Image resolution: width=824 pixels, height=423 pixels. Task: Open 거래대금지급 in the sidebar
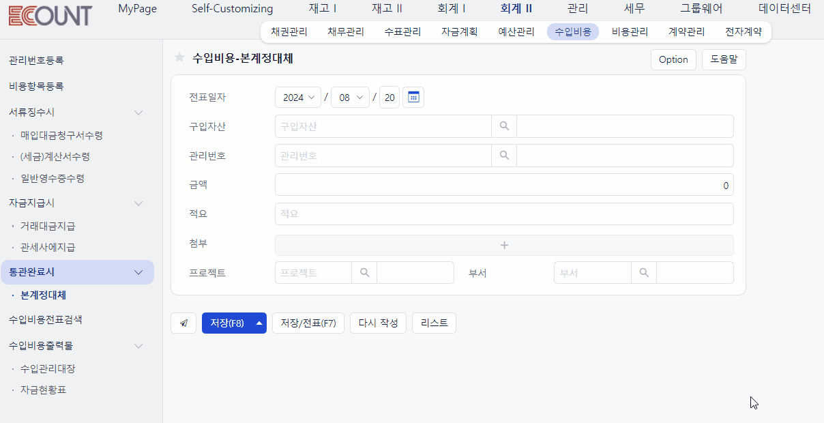click(48, 227)
